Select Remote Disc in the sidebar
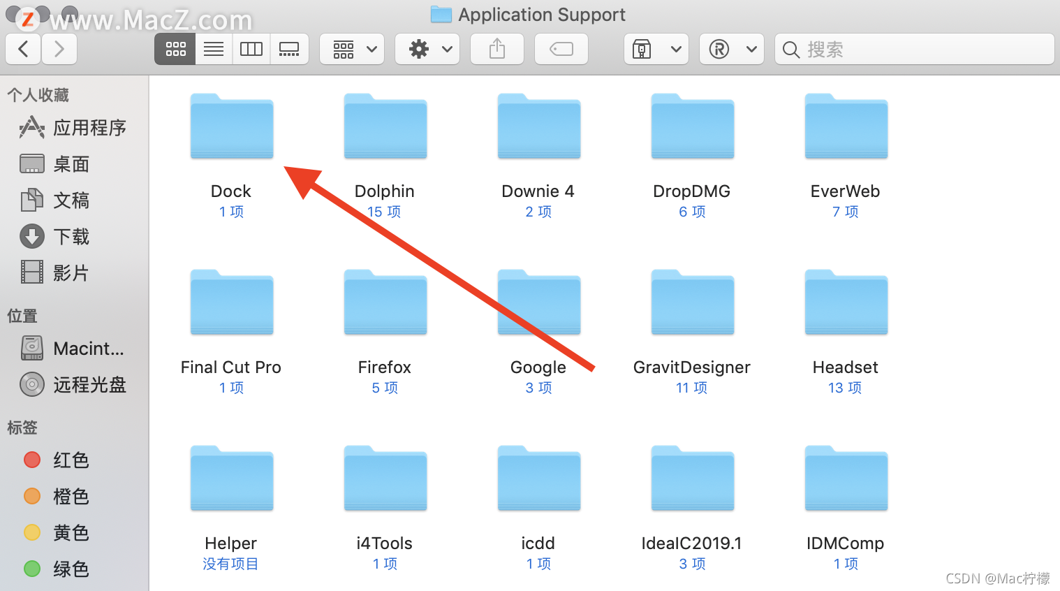 tap(73, 385)
